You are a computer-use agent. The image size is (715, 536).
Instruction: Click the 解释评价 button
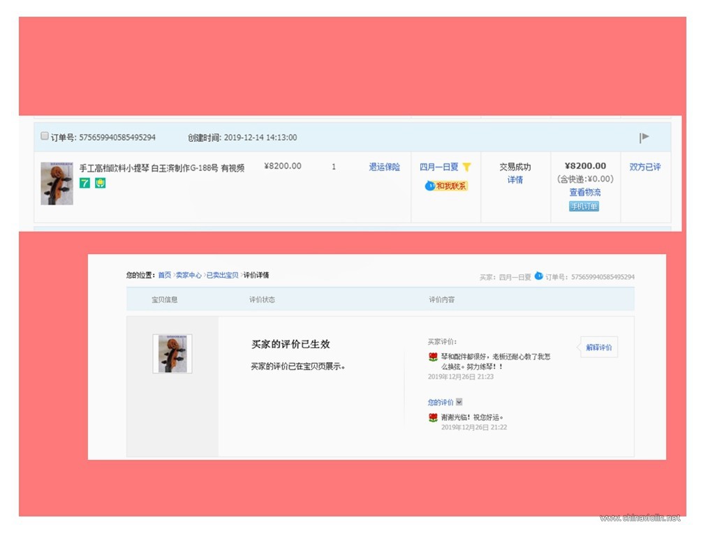[x=598, y=348]
